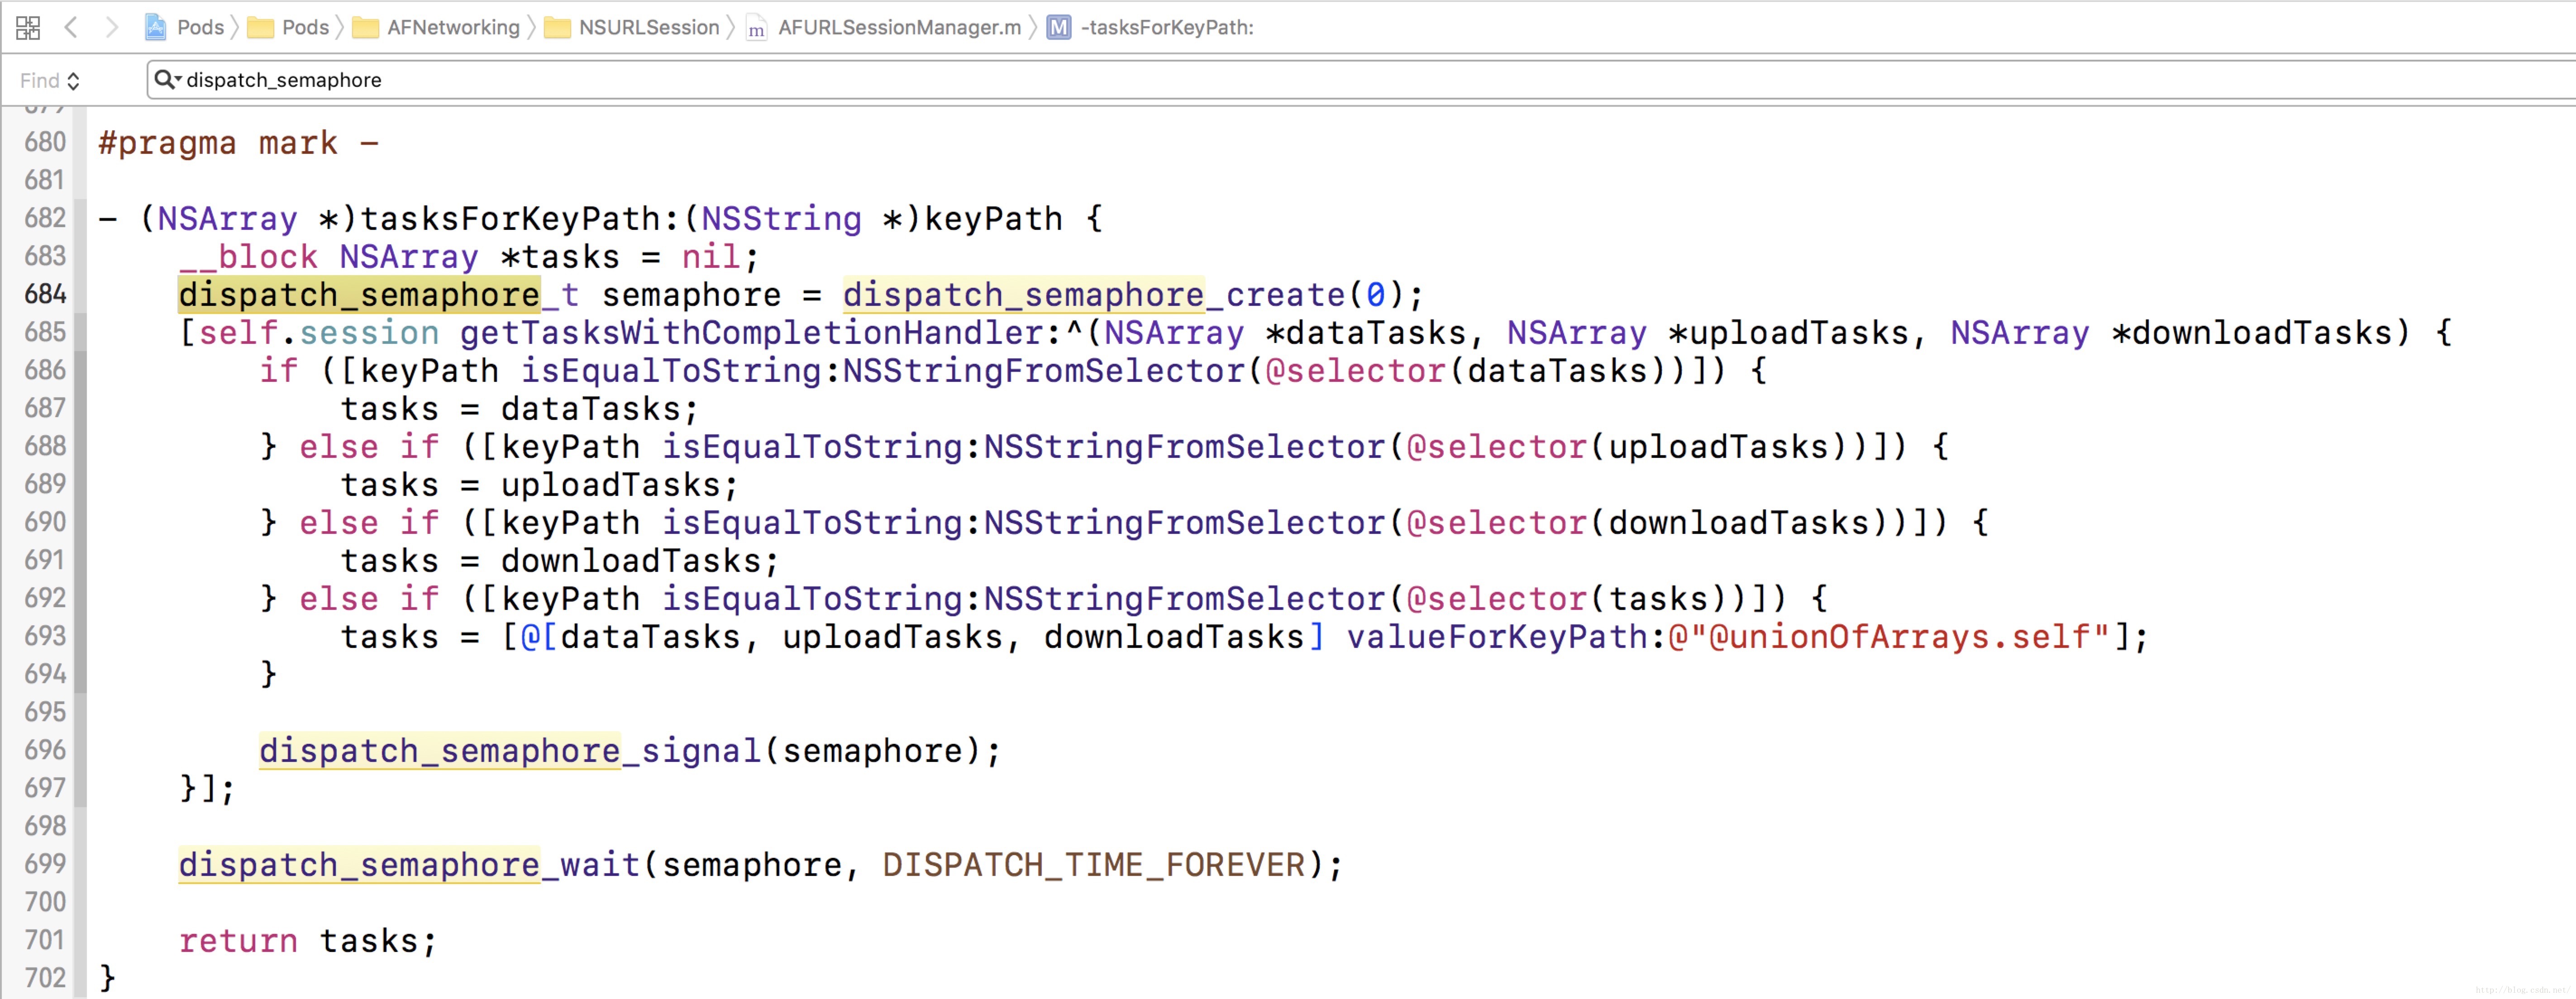The width and height of the screenshot is (2576, 999).
Task: Open the Find mode dropdown
Action: tap(49, 80)
